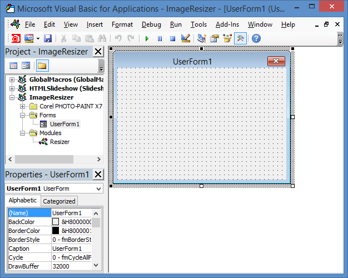Screen dimensions: 348x278
Task: Collapse the Forms folder
Action: [x=22, y=115]
